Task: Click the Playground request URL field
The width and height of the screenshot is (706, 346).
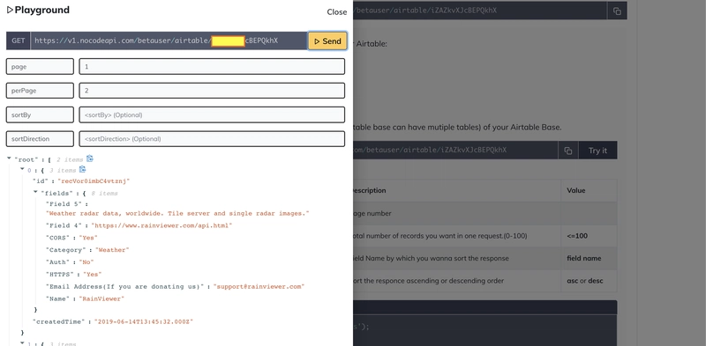Action: (x=169, y=40)
